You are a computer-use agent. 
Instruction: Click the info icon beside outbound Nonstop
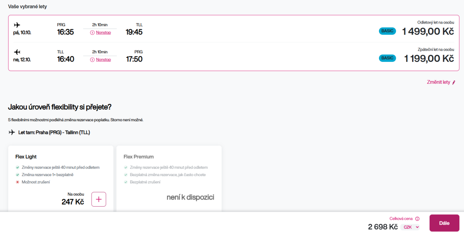(x=92, y=33)
